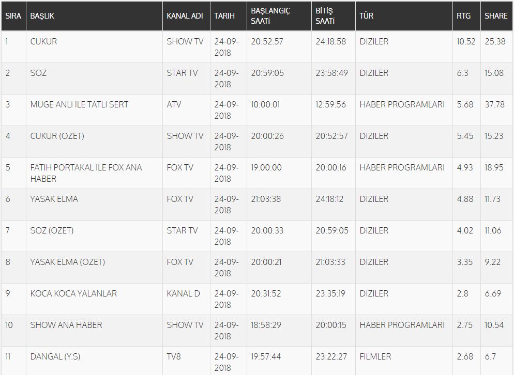The width and height of the screenshot is (514, 375).
Task: Select the SHOW ANA HABER row
Action: [257, 331]
